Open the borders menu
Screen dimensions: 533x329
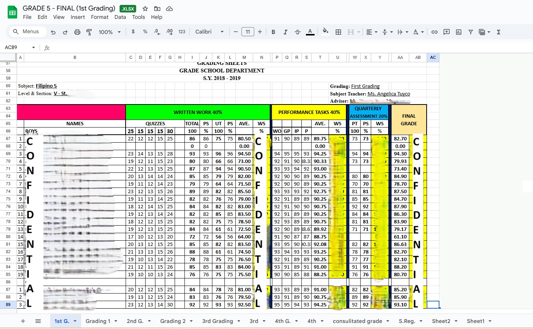tap(338, 32)
